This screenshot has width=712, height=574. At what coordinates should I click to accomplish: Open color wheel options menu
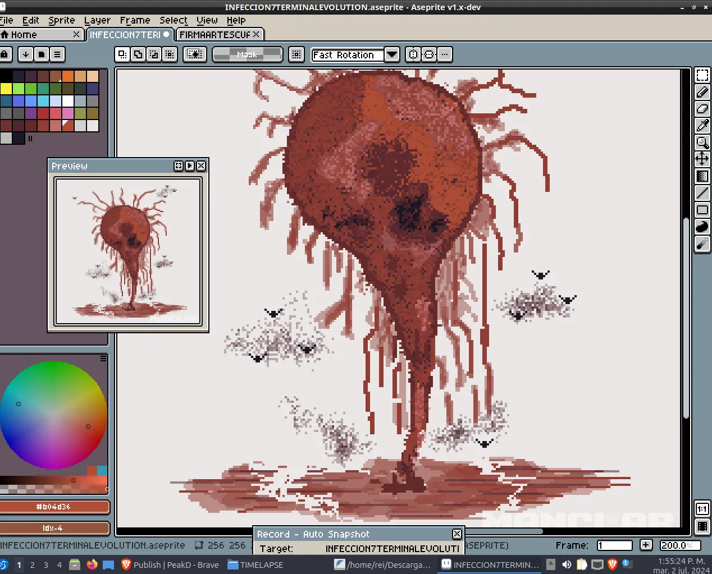pos(103,358)
